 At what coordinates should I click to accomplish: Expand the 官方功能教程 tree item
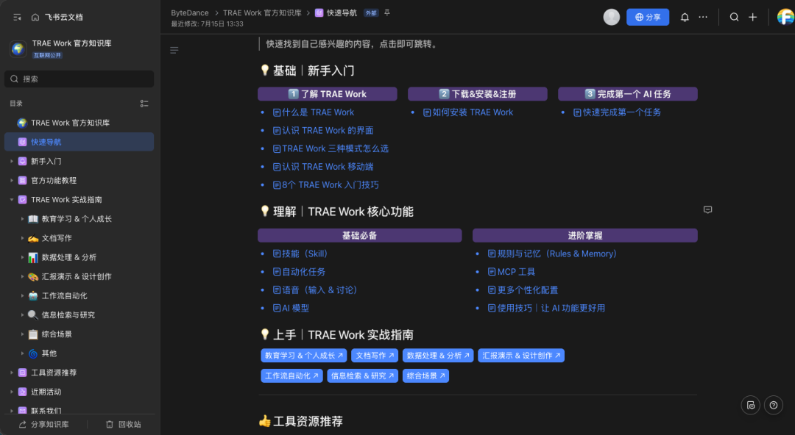(x=12, y=180)
